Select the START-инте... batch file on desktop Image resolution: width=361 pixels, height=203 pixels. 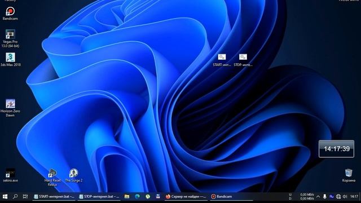[222, 60]
